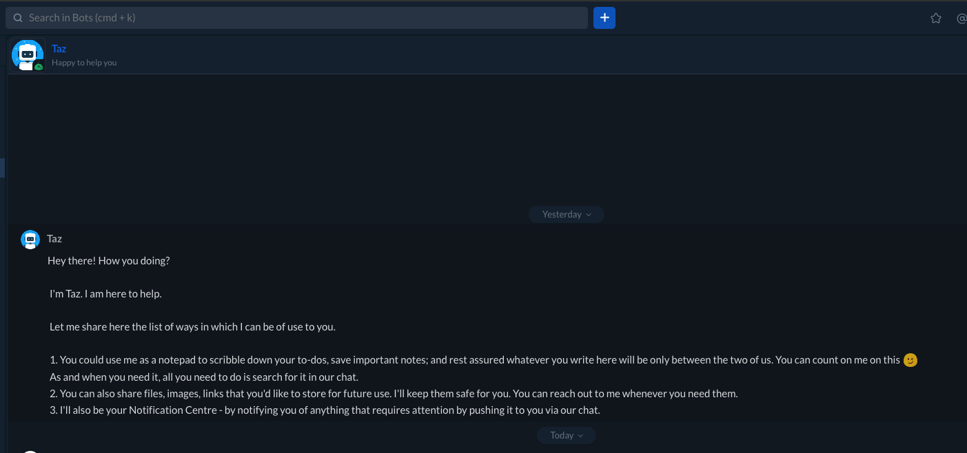
Task: Expand the Today date dropdown
Action: (566, 435)
